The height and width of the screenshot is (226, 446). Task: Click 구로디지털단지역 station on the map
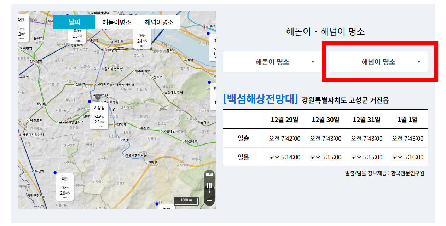pos(70,122)
